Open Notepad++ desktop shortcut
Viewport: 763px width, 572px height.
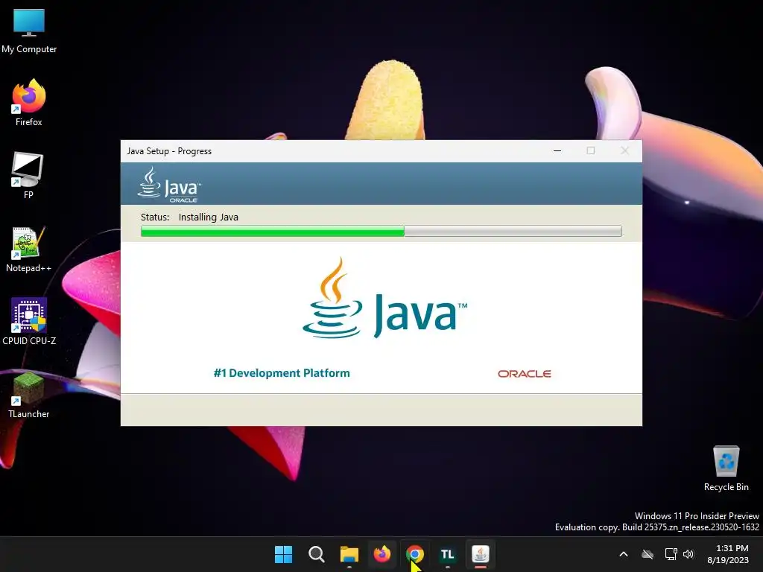point(29,250)
